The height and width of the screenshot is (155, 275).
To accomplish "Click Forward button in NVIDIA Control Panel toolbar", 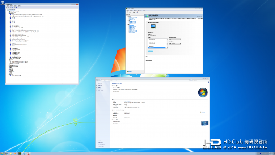I will coord(134,12).
